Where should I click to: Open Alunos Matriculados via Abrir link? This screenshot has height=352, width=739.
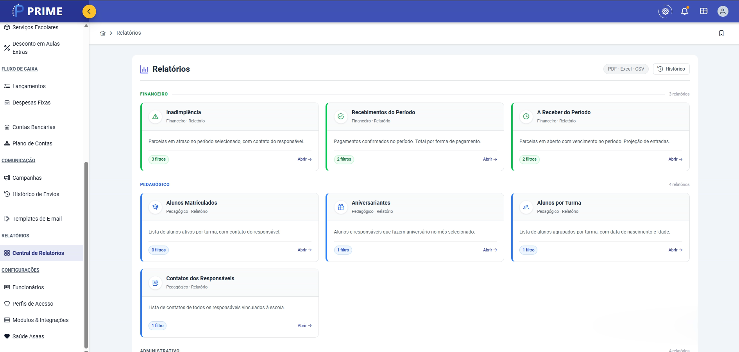coord(304,250)
